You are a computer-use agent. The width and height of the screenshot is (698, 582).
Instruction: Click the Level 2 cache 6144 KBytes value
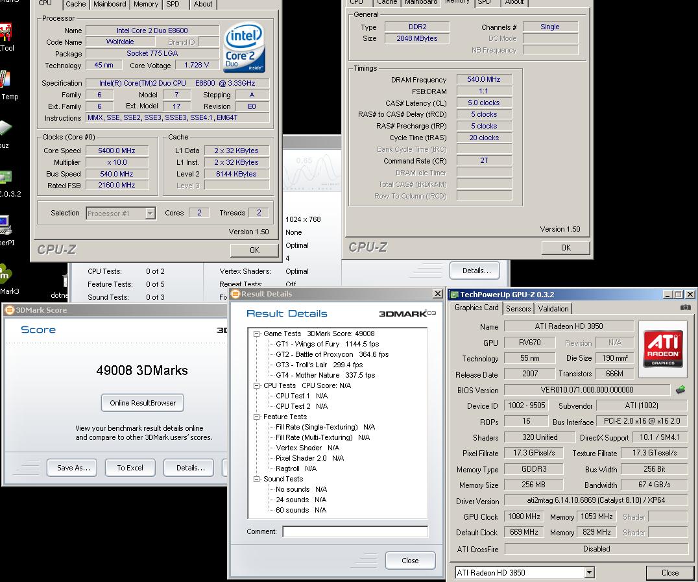(236, 174)
